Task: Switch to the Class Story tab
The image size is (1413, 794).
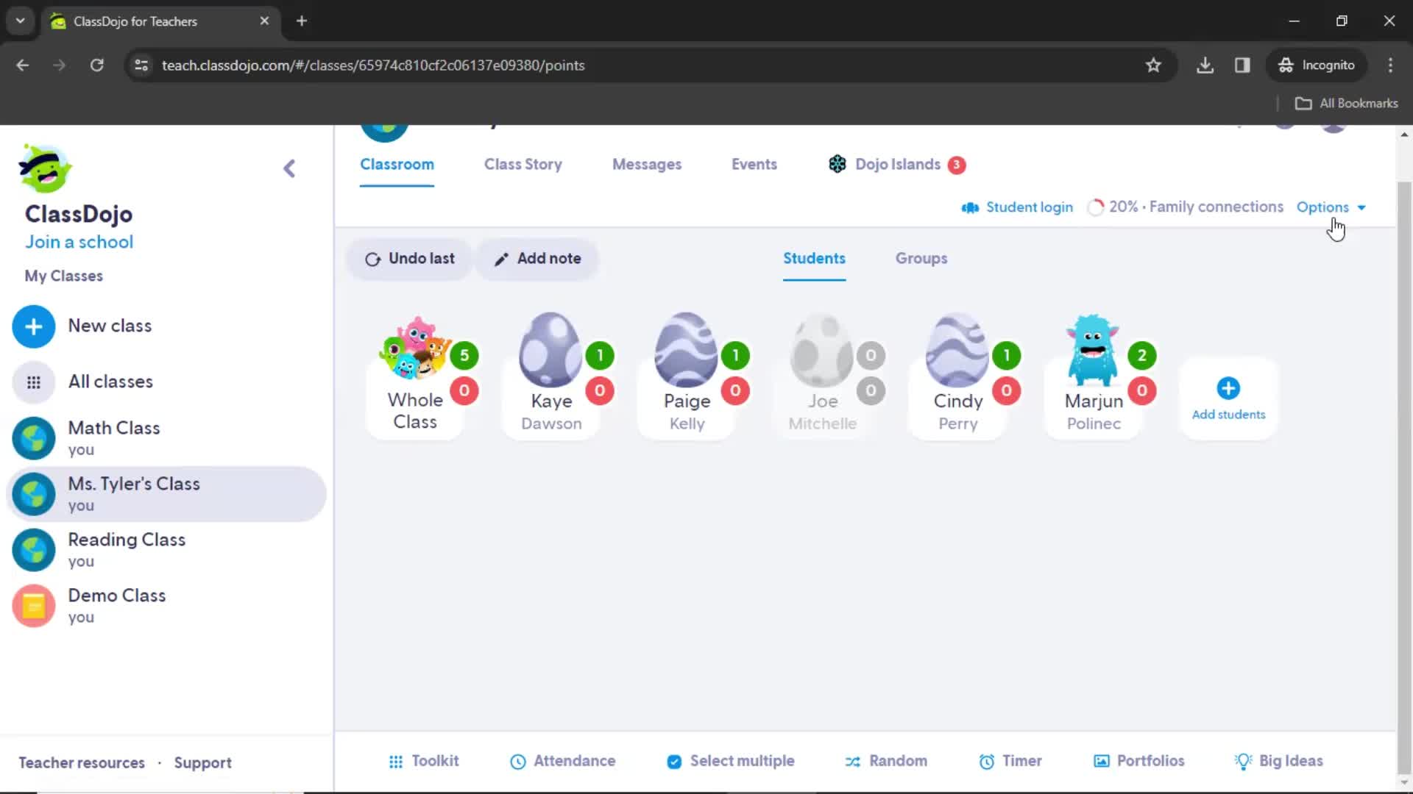Action: (x=523, y=164)
